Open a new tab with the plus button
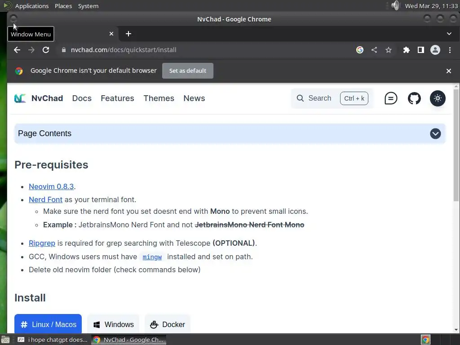Viewport: 460px width, 345px height. [x=128, y=34]
